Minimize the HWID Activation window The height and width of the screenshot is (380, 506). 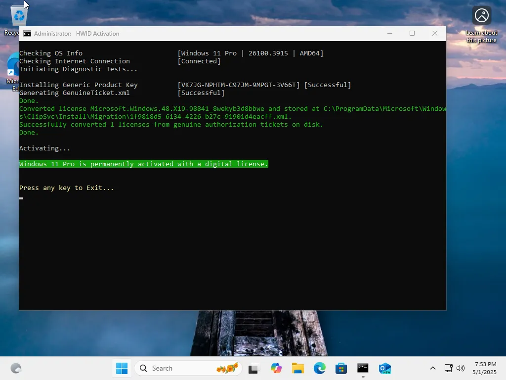390,33
